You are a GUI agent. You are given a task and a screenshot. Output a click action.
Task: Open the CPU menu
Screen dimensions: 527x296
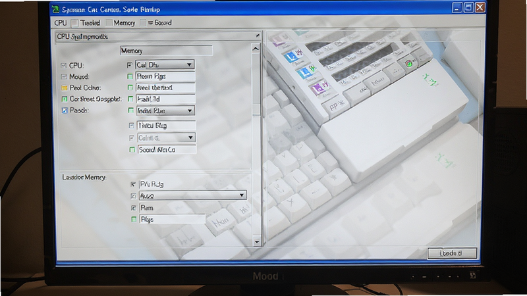click(61, 23)
